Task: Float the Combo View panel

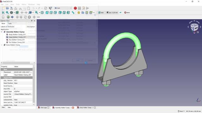Action: [x=32, y=21]
